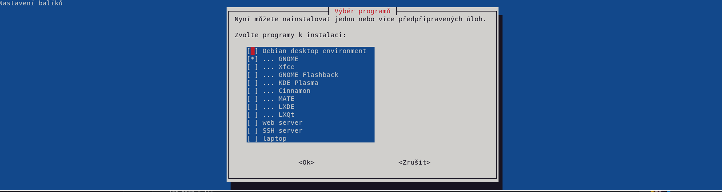The image size is (722, 192).
Task: Click the Výběr programů dialog title
Action: point(363,11)
